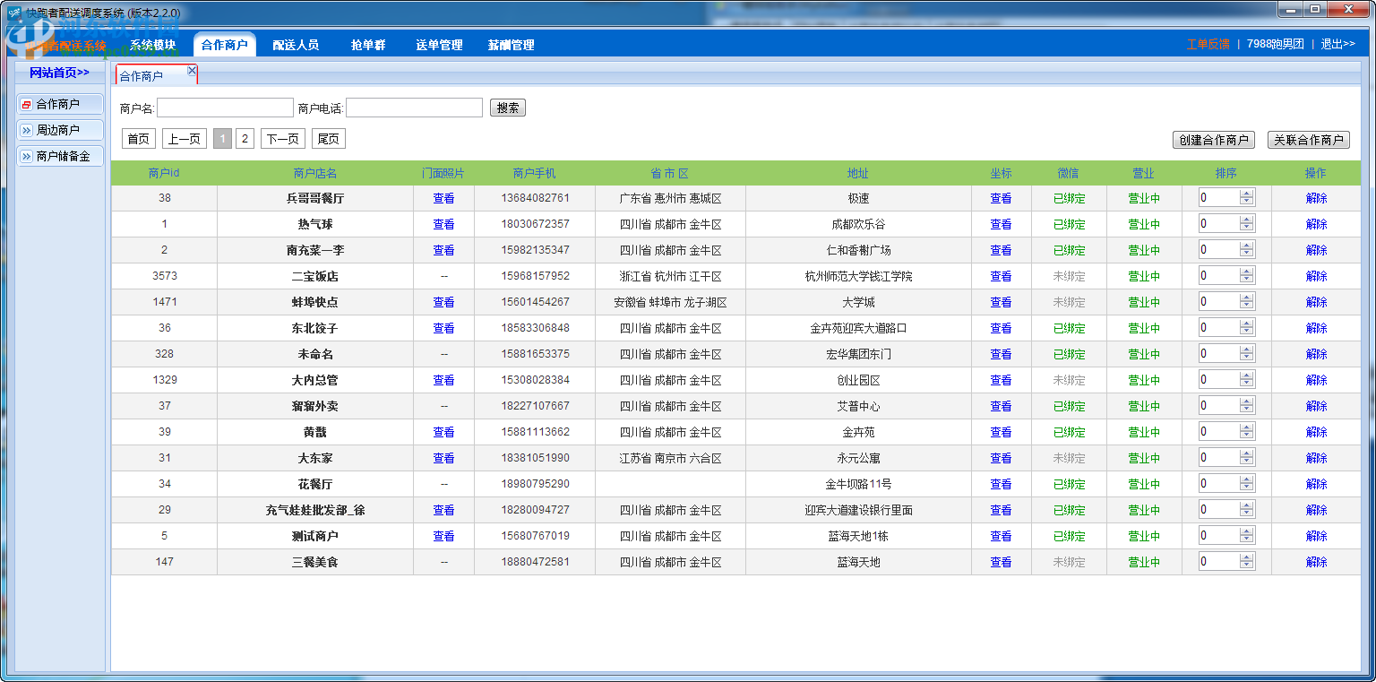This screenshot has height=682, width=1376.
Task: View coordinates for 三餐美食
Action: click(x=1001, y=562)
